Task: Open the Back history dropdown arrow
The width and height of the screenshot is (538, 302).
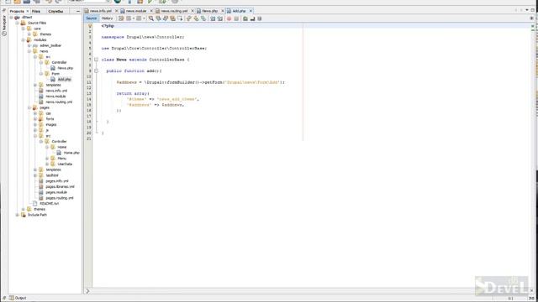Action: [x=134, y=18]
